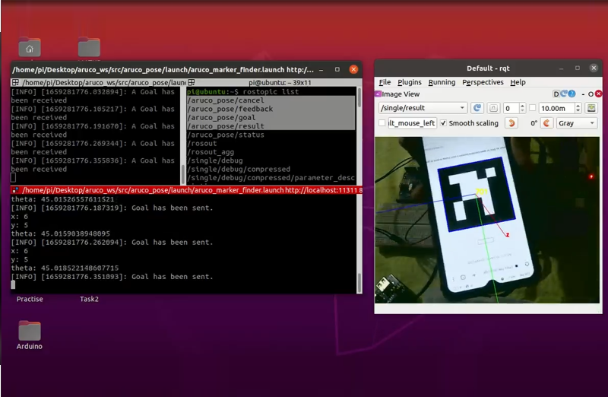Open the Practise folder label on desktop
608x397 pixels.
(30, 299)
